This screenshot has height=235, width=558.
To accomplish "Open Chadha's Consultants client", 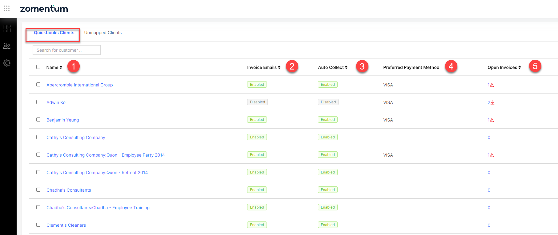I will 69,190.
